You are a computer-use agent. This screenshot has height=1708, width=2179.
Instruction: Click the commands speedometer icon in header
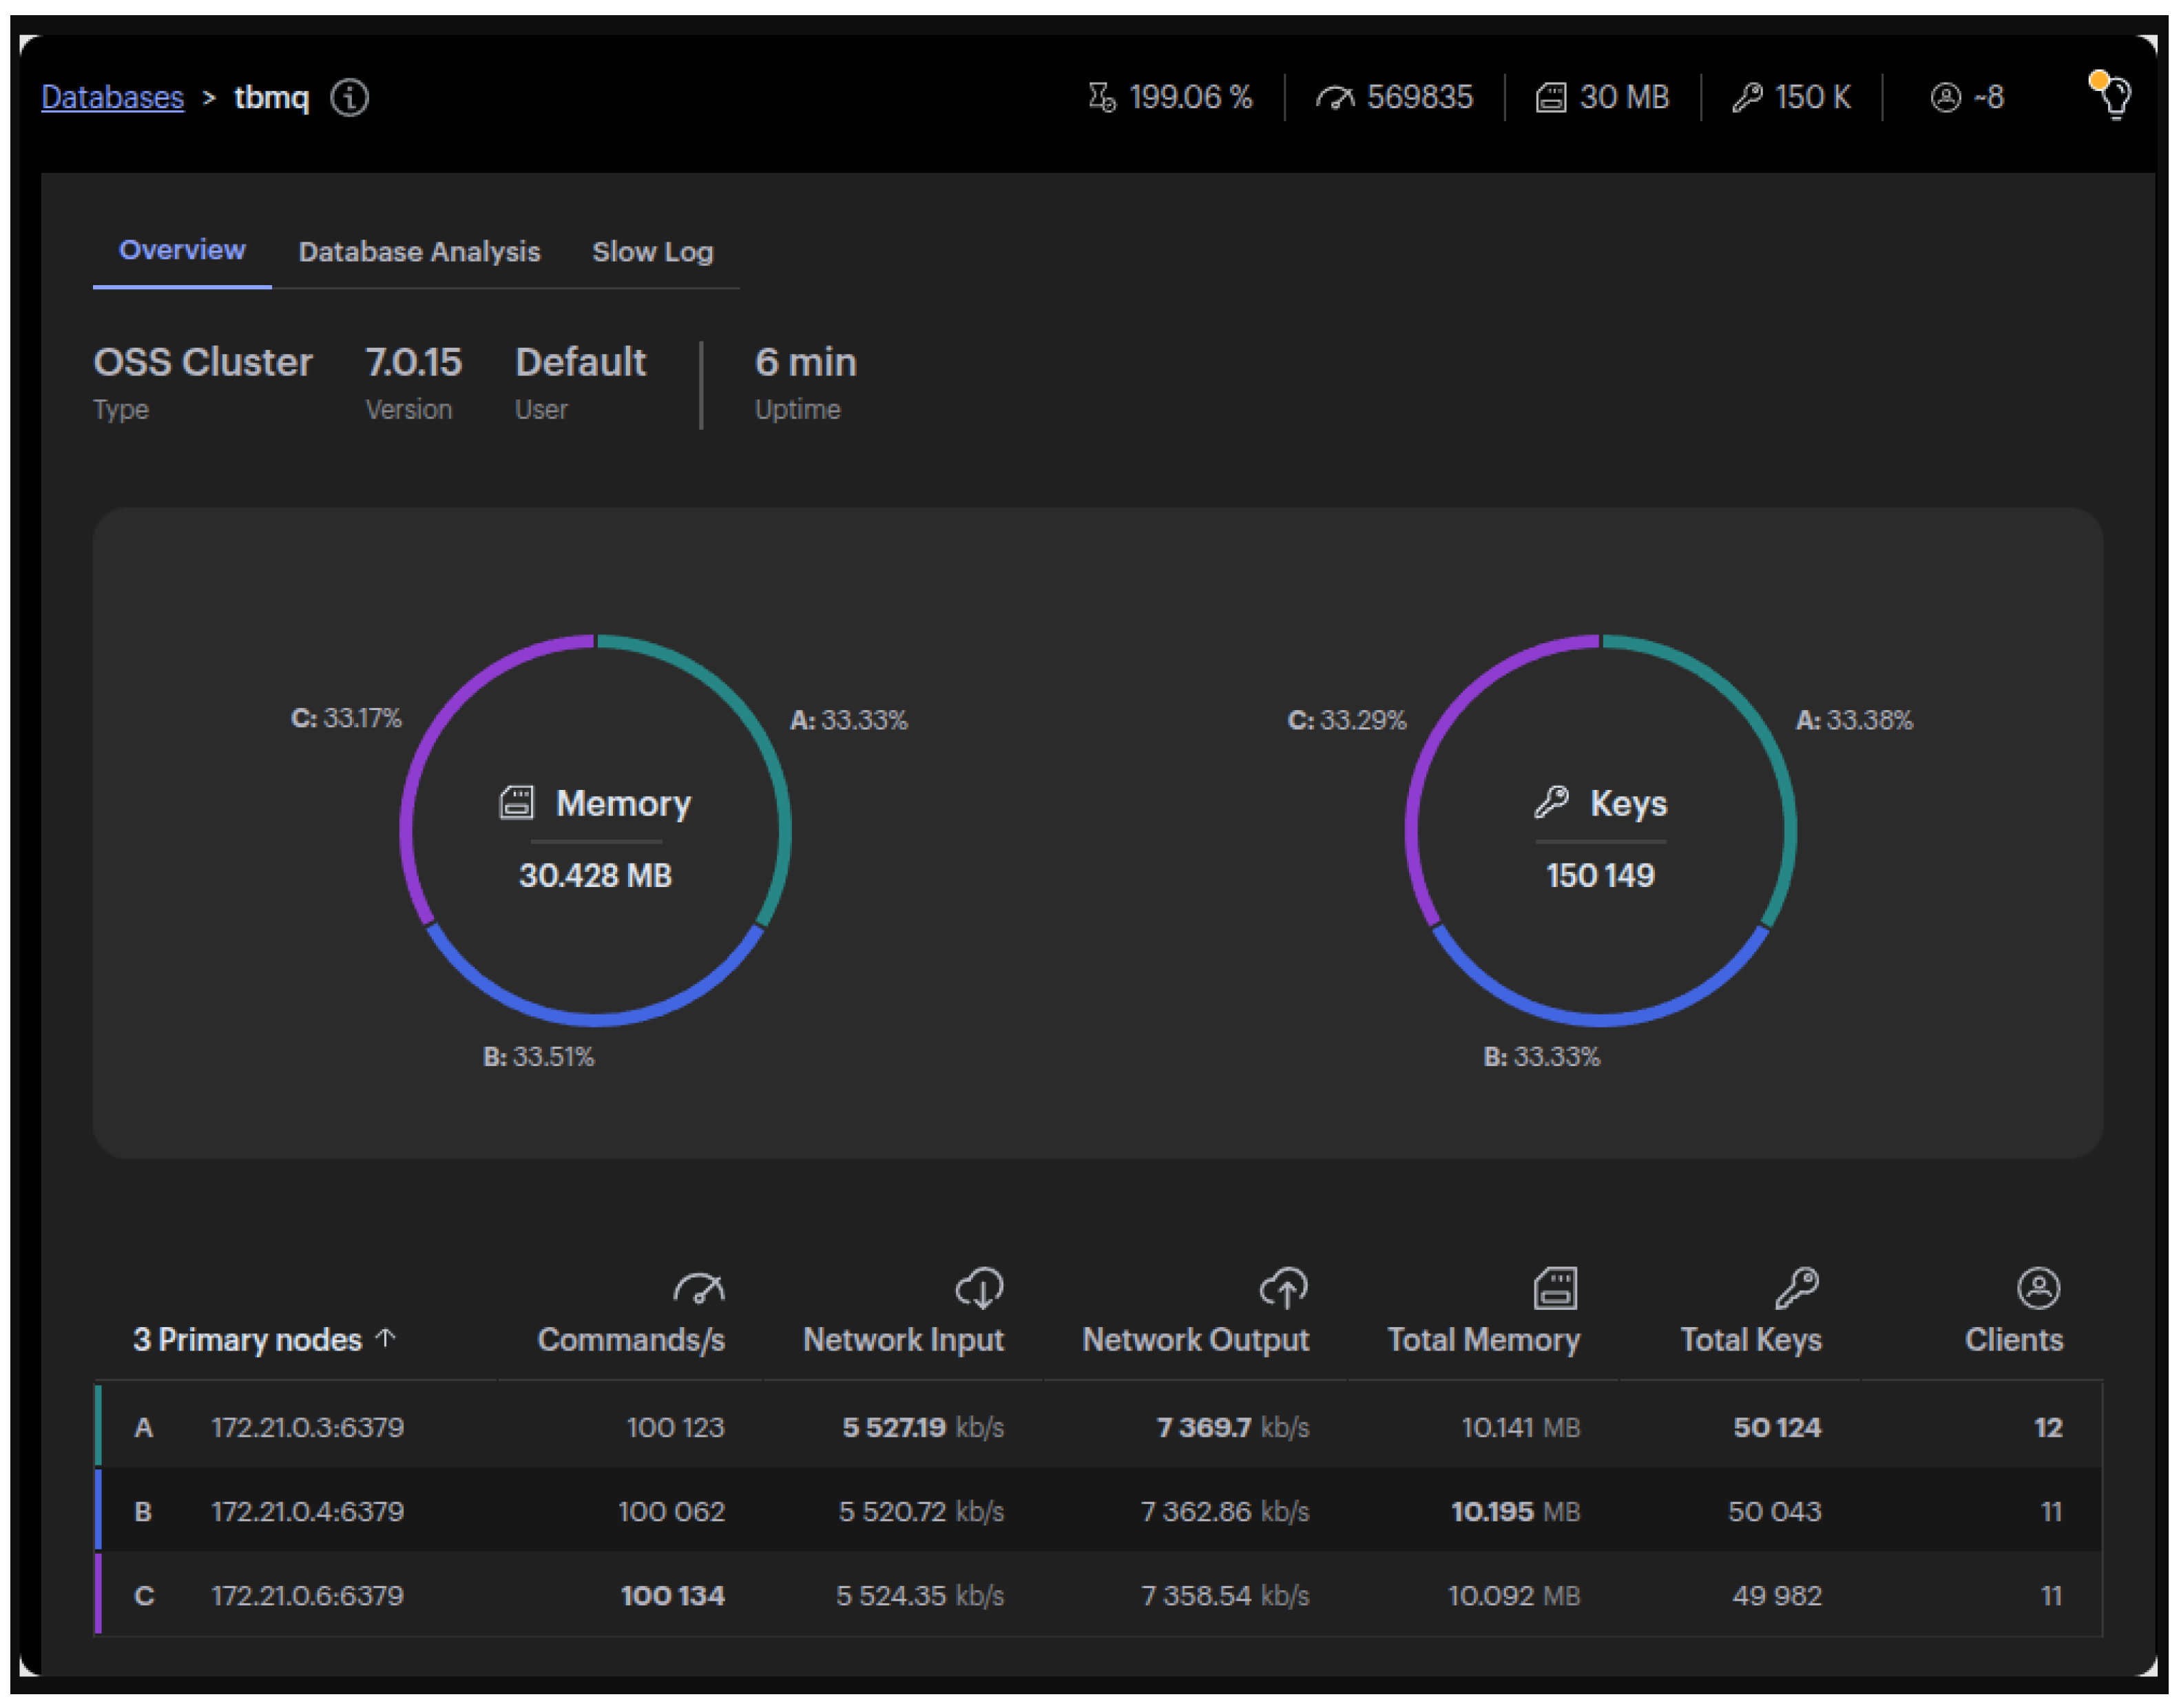click(1335, 98)
